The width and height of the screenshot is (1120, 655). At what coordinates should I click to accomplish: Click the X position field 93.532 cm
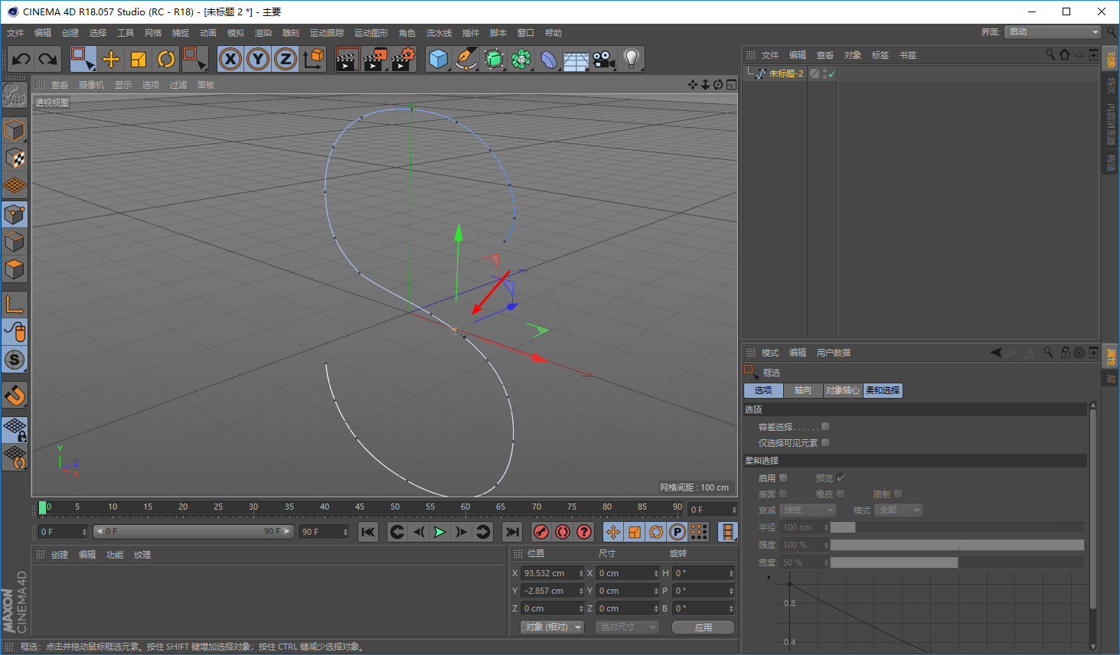click(553, 573)
